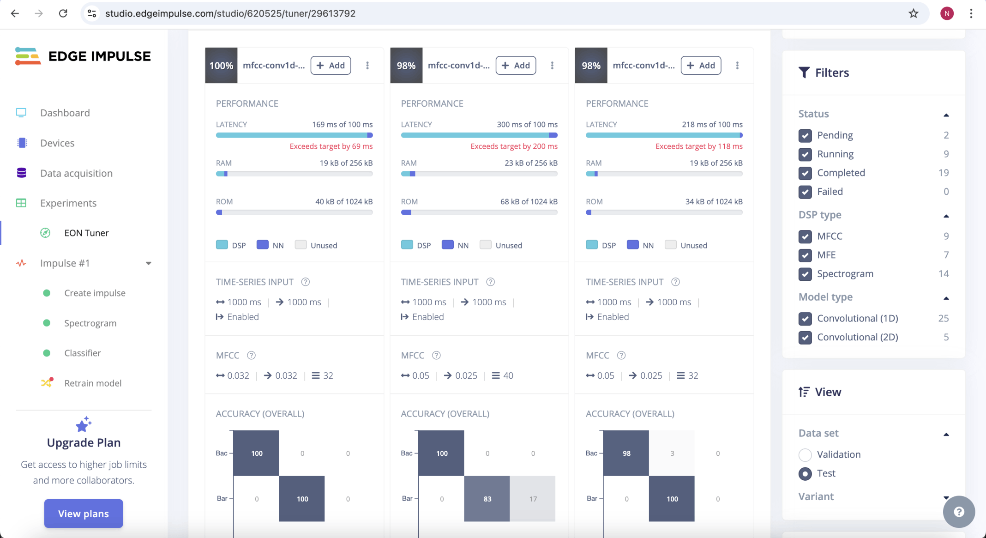Open the three-dot menu of the 100% model
Screen dimensions: 986x538
tap(367, 66)
